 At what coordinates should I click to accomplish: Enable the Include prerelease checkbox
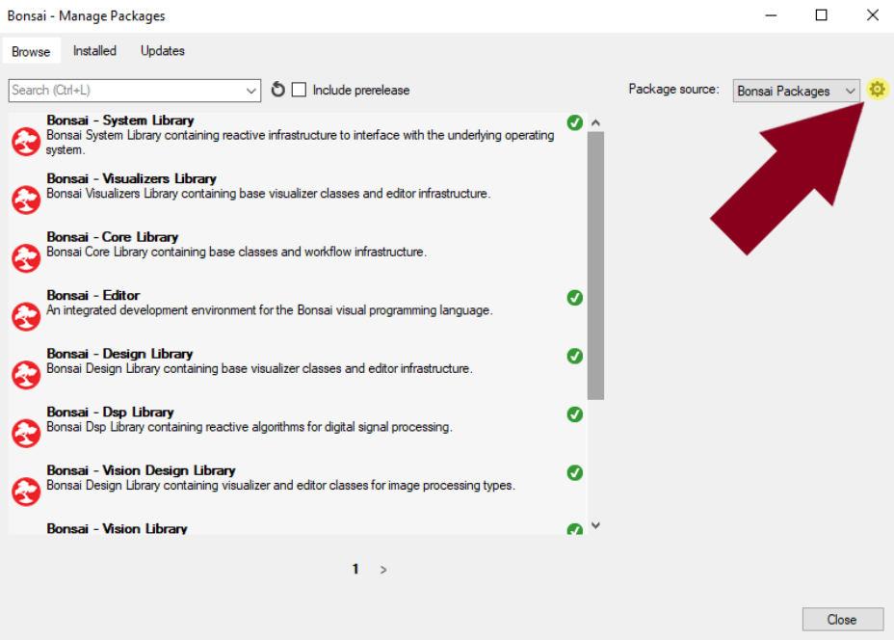(300, 90)
